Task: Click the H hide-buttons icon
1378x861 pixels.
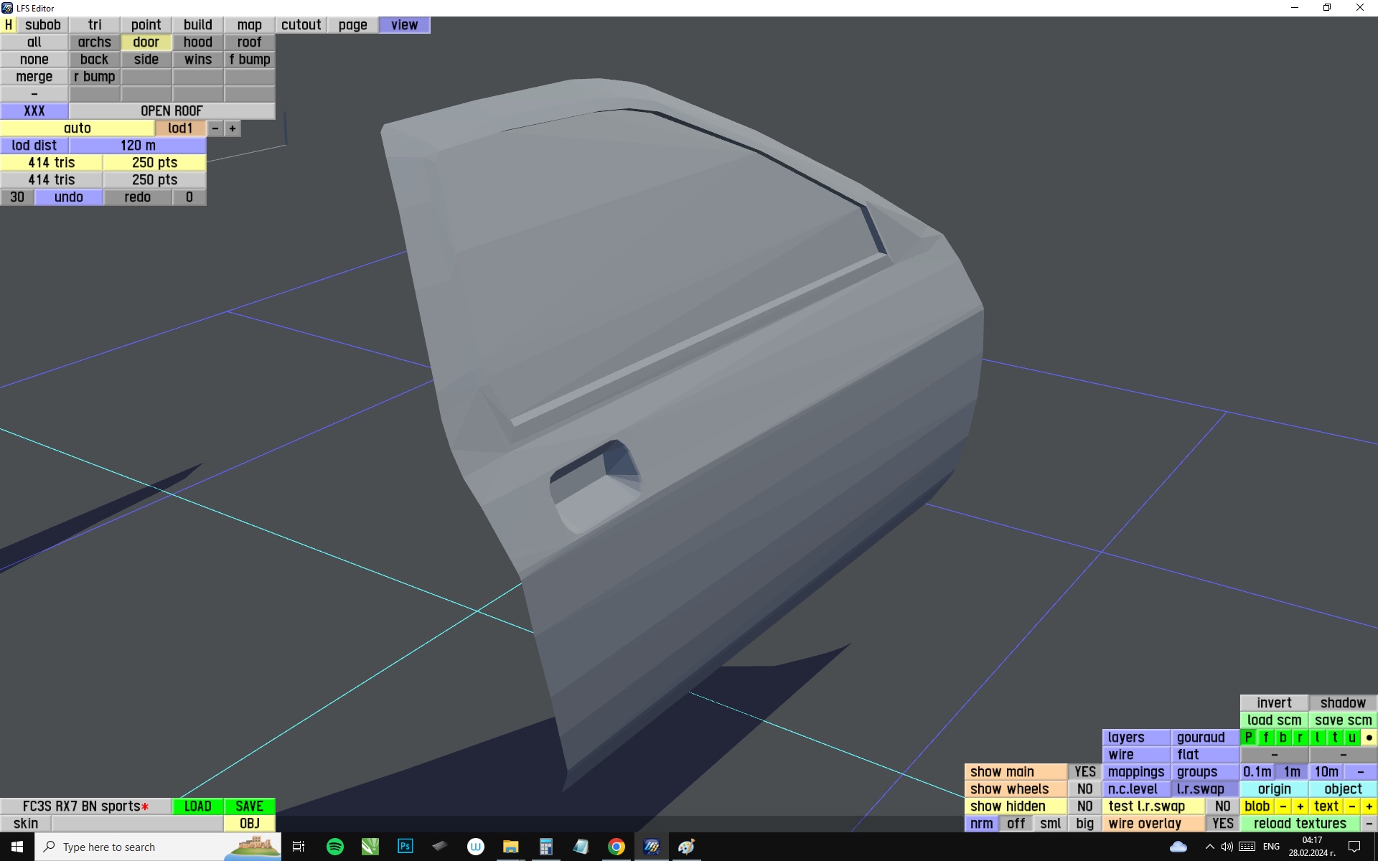Action: tap(9, 25)
